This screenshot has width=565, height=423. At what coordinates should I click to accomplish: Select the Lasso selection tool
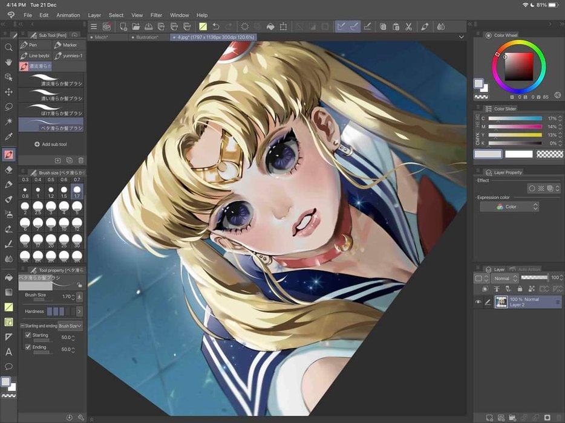pyautogui.click(x=8, y=107)
